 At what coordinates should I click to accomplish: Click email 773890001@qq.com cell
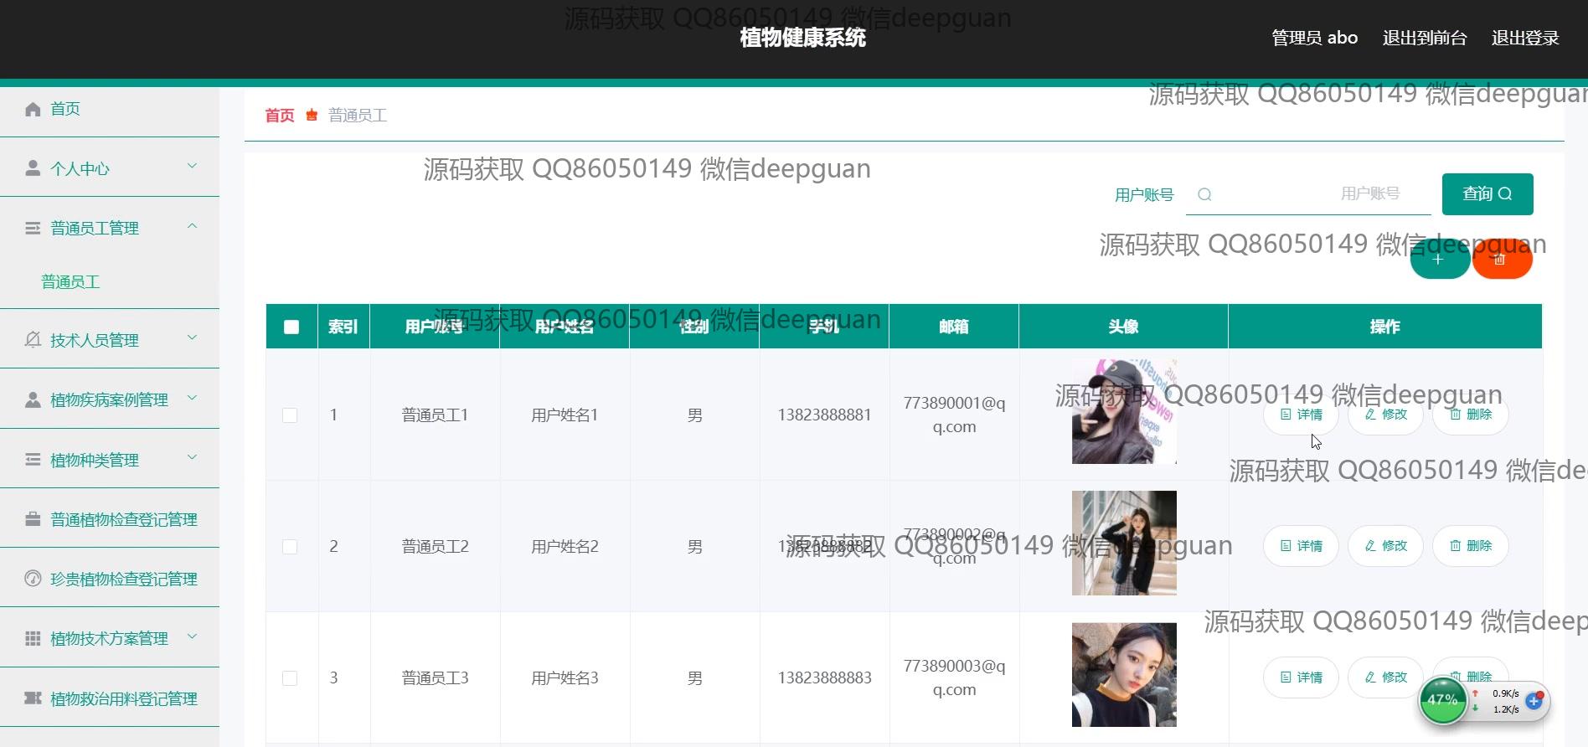click(x=954, y=415)
